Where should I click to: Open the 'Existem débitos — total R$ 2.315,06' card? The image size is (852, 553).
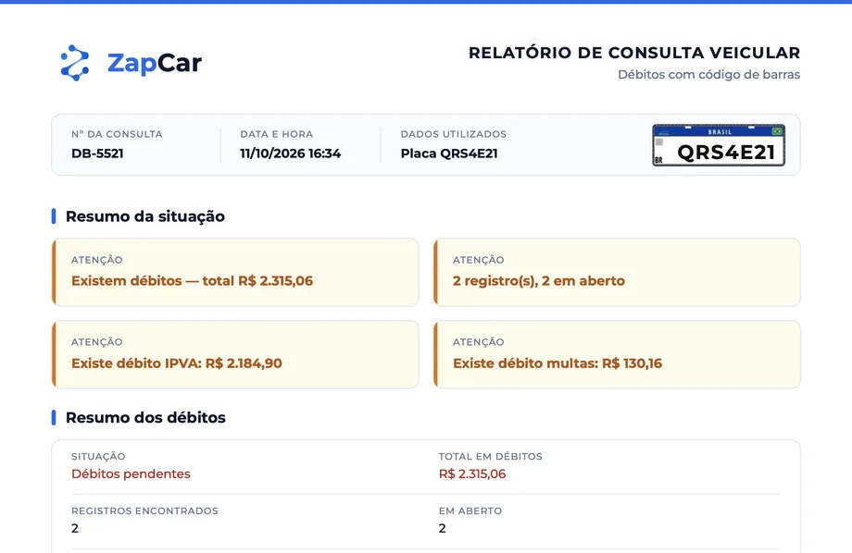coord(235,273)
